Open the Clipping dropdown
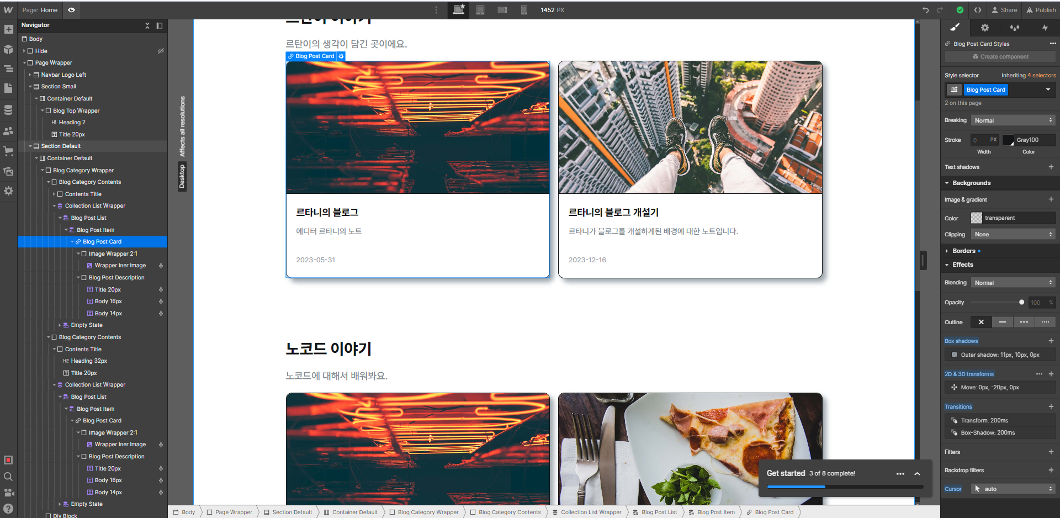The height and width of the screenshot is (518, 1060). 1013,234
